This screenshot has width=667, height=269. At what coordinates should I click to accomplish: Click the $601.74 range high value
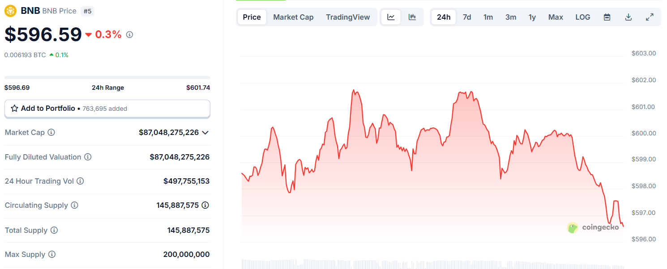(x=198, y=88)
